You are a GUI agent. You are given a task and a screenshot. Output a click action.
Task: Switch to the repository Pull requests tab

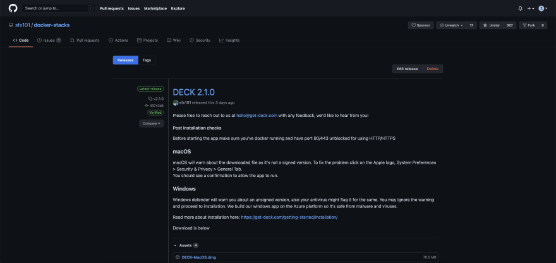point(85,40)
